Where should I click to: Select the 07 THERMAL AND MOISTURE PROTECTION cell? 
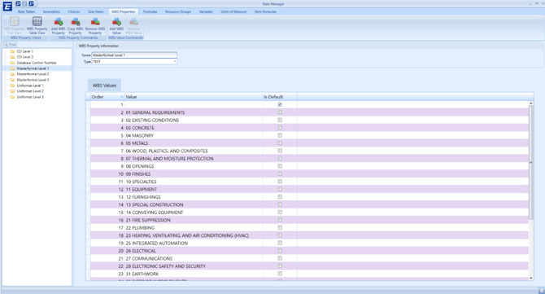coord(194,158)
